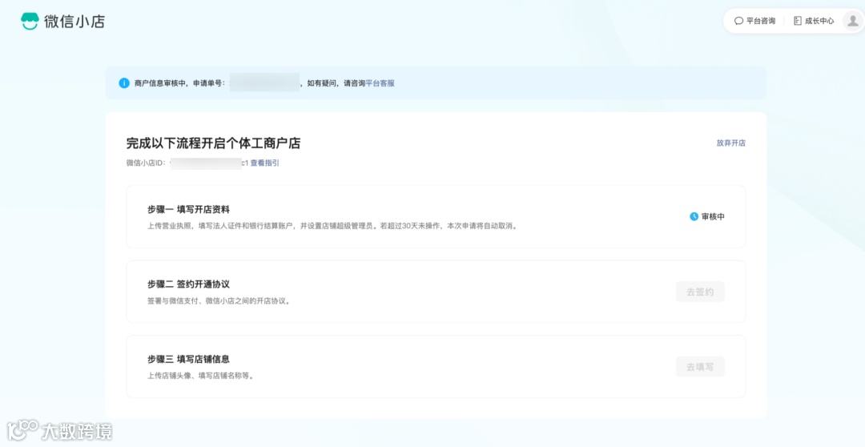865x447 pixels.
Task: Click the 审核中 clock status icon
Action: click(x=694, y=217)
